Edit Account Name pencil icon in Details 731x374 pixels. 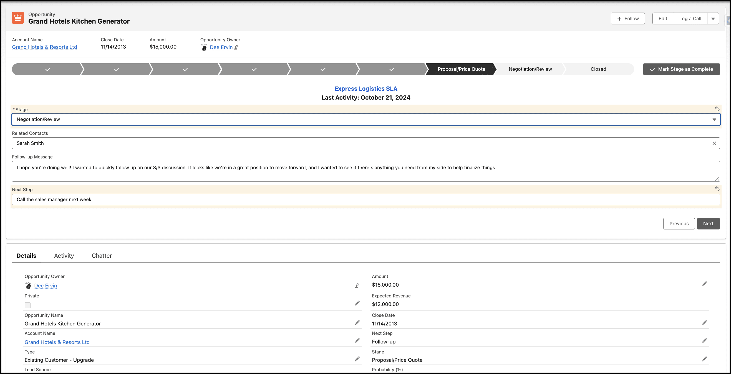(357, 340)
